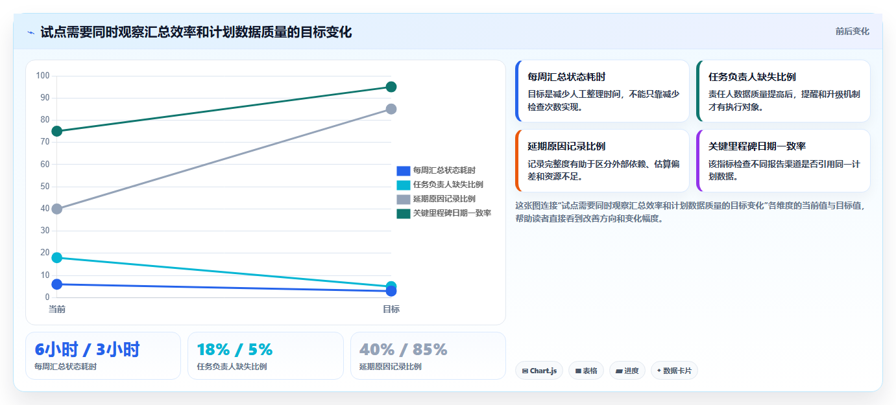The image size is (896, 405).
Task: Click the 延期原因记录比例 point at 当前 (40)
Action: point(57,209)
